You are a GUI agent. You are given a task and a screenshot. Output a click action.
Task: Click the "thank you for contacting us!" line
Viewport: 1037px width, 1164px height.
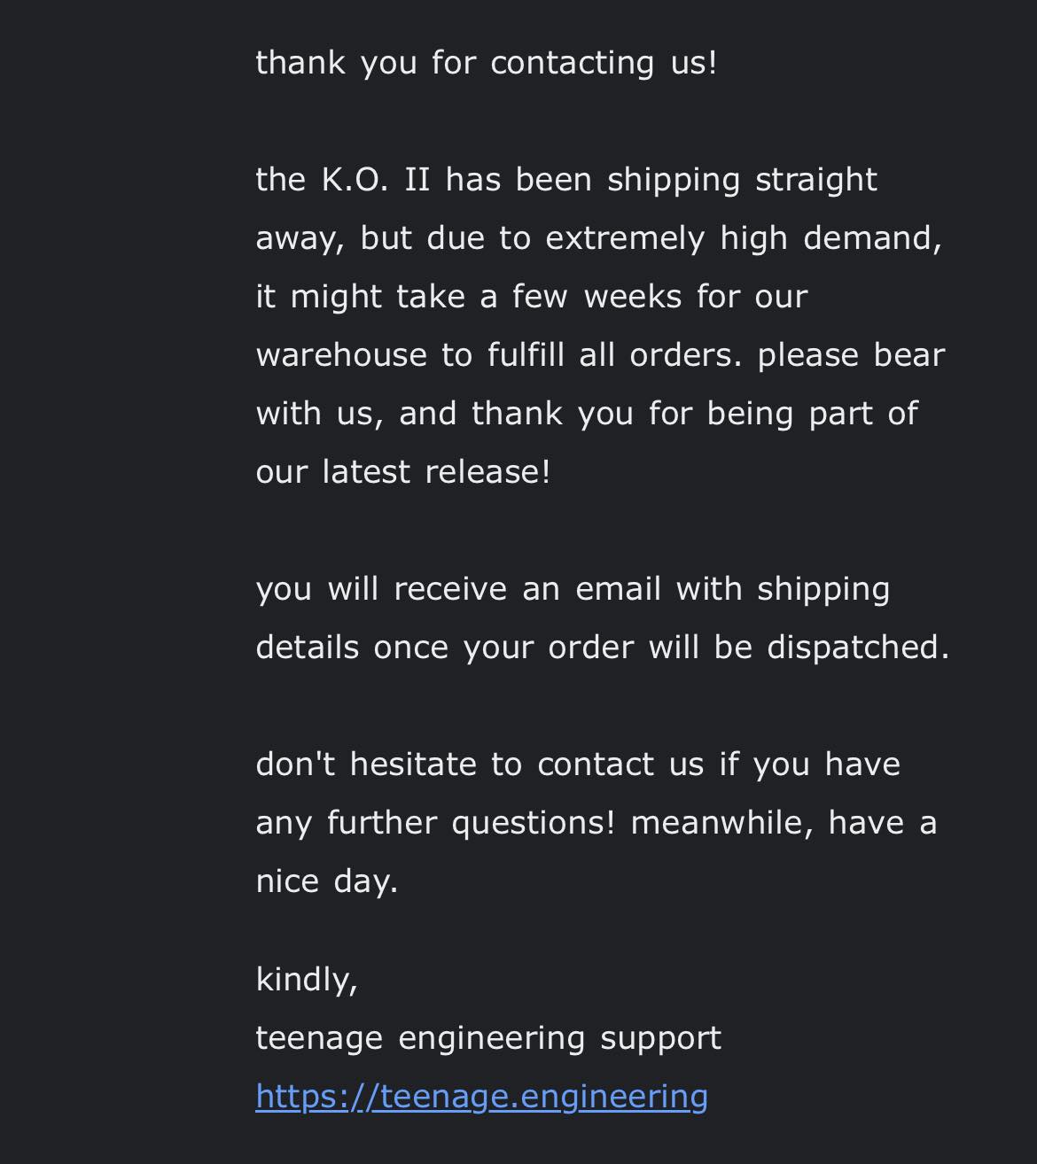[486, 63]
